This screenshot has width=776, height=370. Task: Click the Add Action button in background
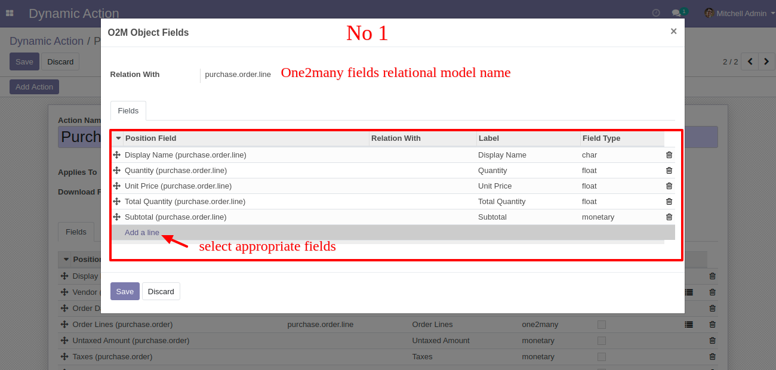(x=34, y=87)
